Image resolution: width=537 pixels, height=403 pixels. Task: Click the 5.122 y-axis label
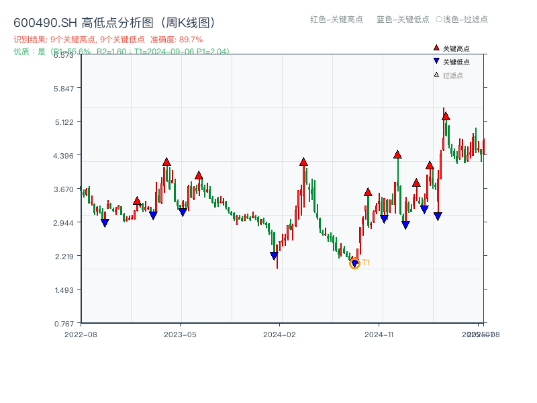click(x=64, y=122)
